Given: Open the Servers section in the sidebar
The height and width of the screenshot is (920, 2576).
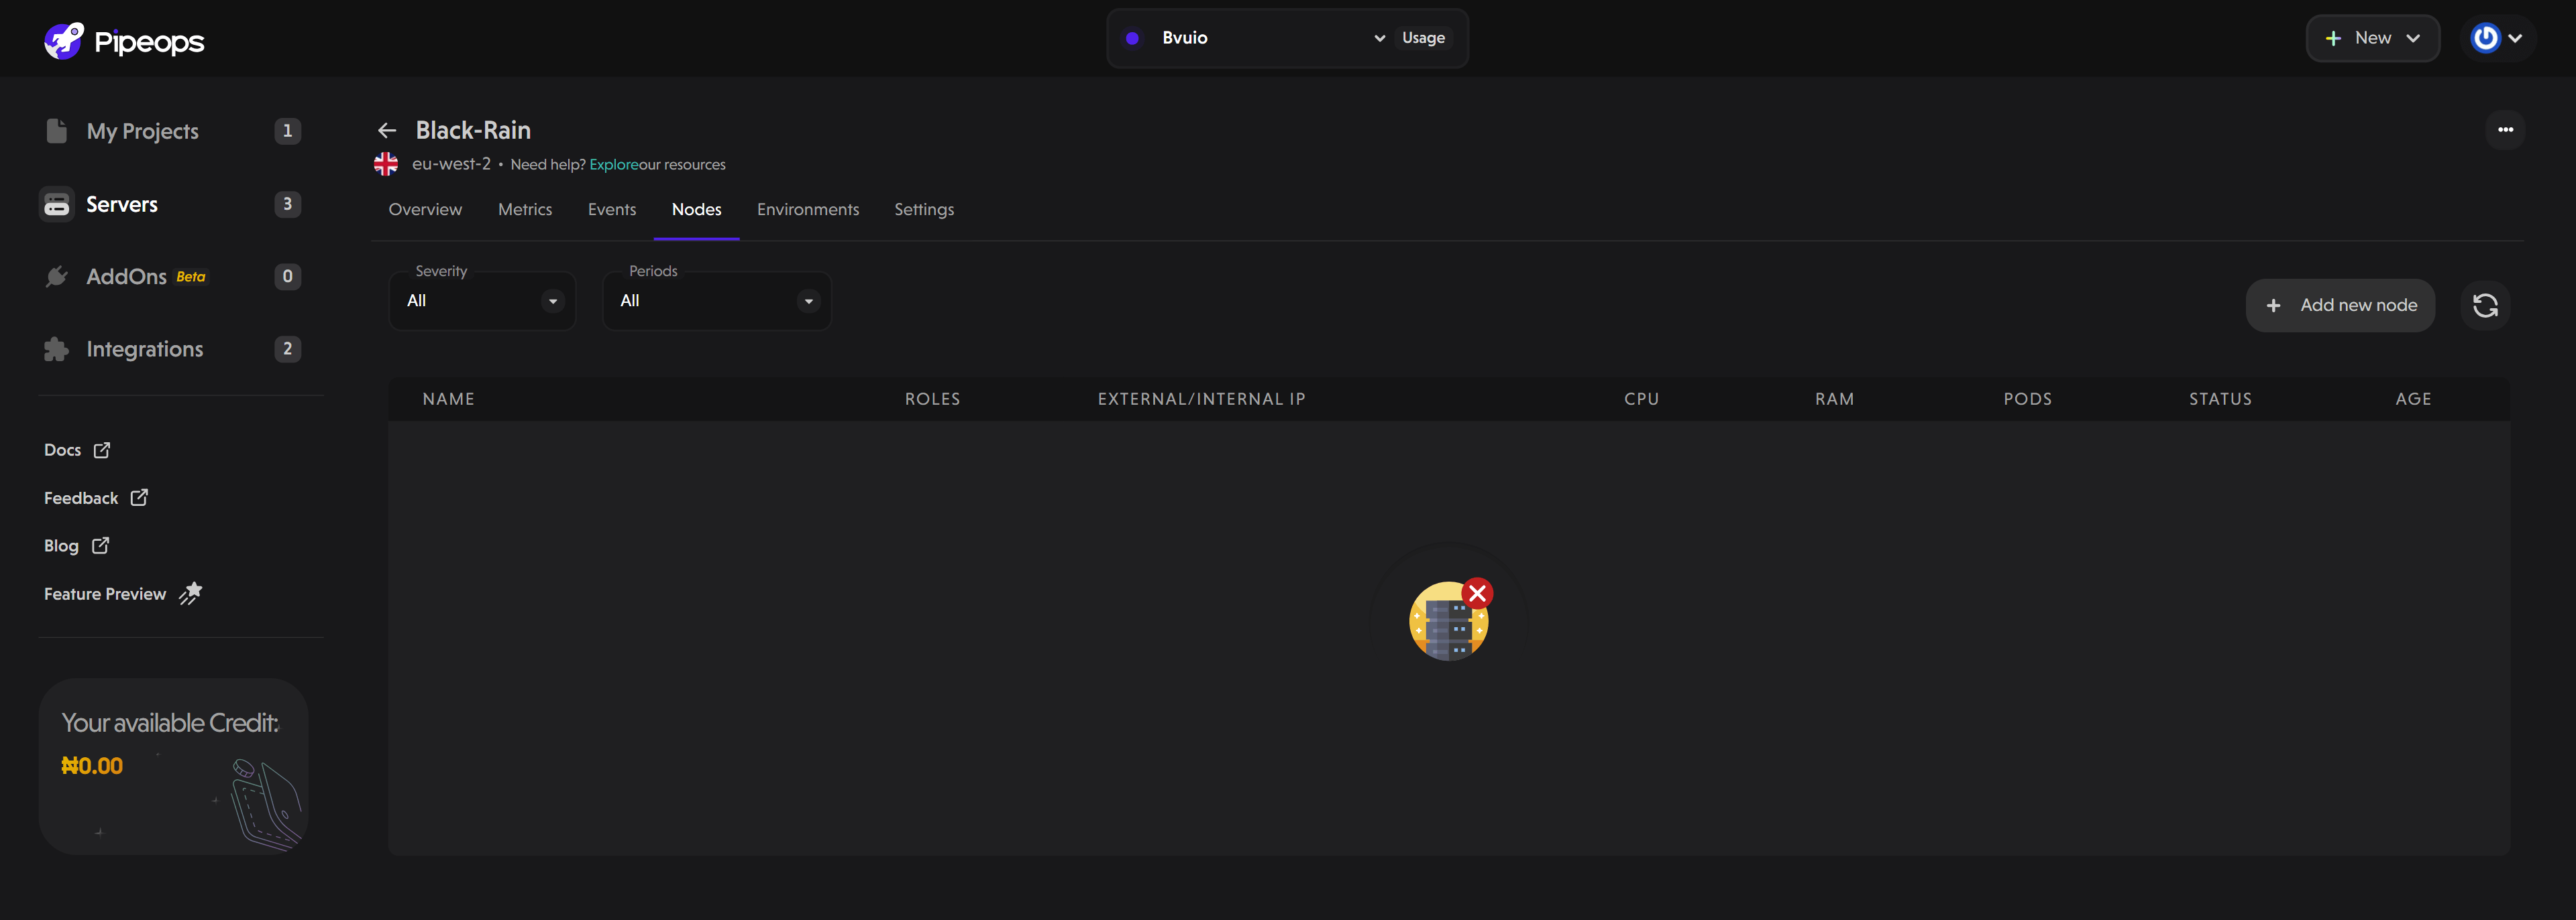Looking at the screenshot, I should coord(122,204).
